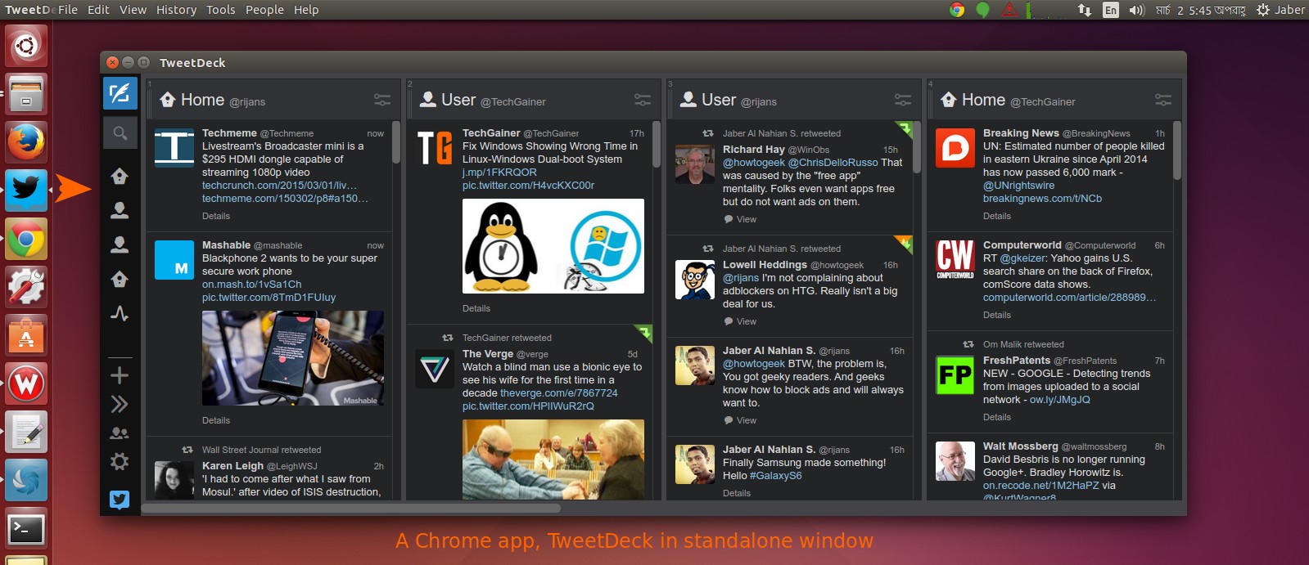Click the Breaking News avatar

tap(955, 147)
